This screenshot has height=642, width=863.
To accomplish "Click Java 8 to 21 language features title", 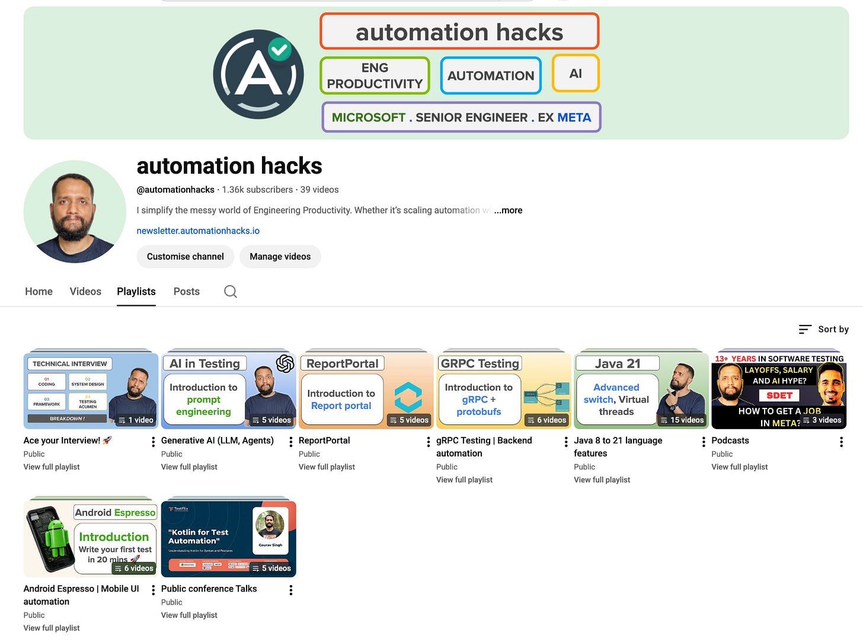I will point(618,447).
